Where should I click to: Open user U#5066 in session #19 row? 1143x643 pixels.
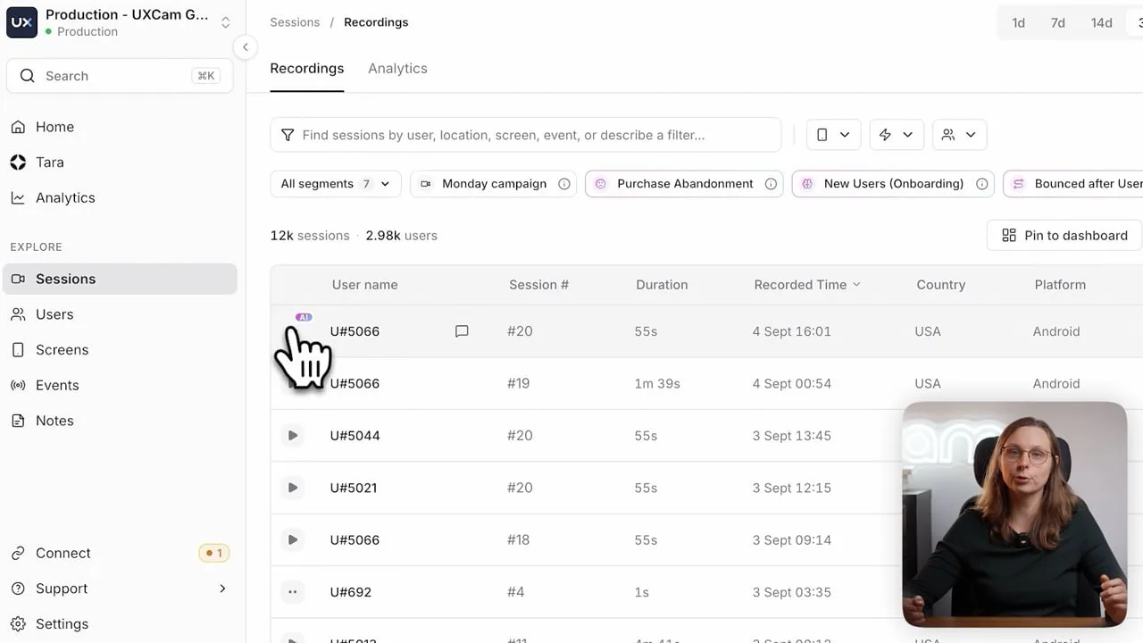point(355,384)
